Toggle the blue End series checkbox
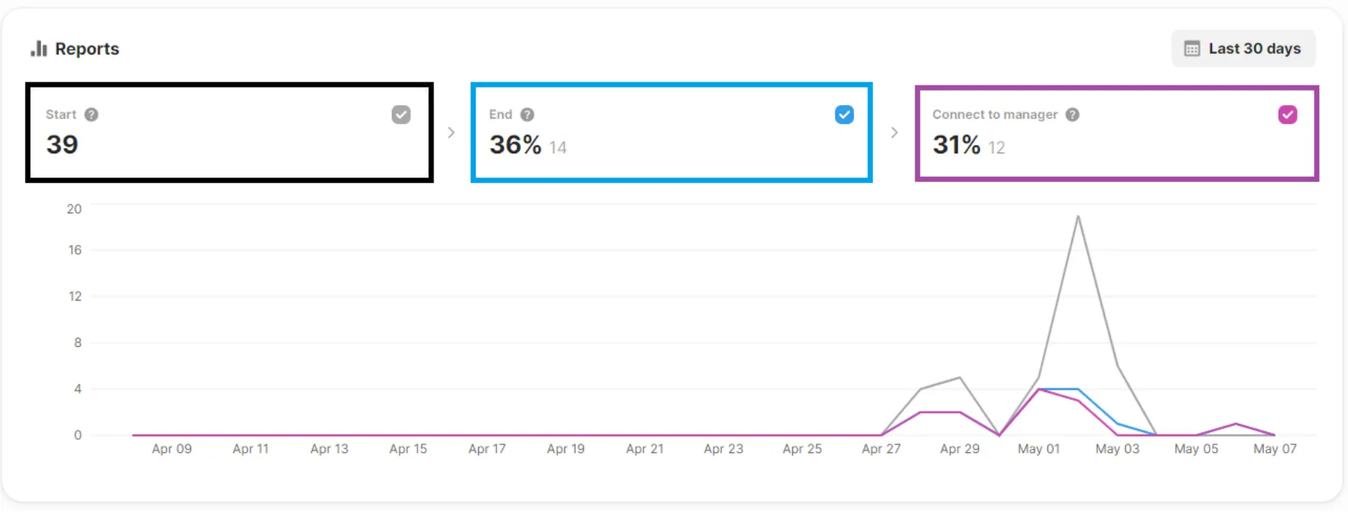 click(844, 115)
